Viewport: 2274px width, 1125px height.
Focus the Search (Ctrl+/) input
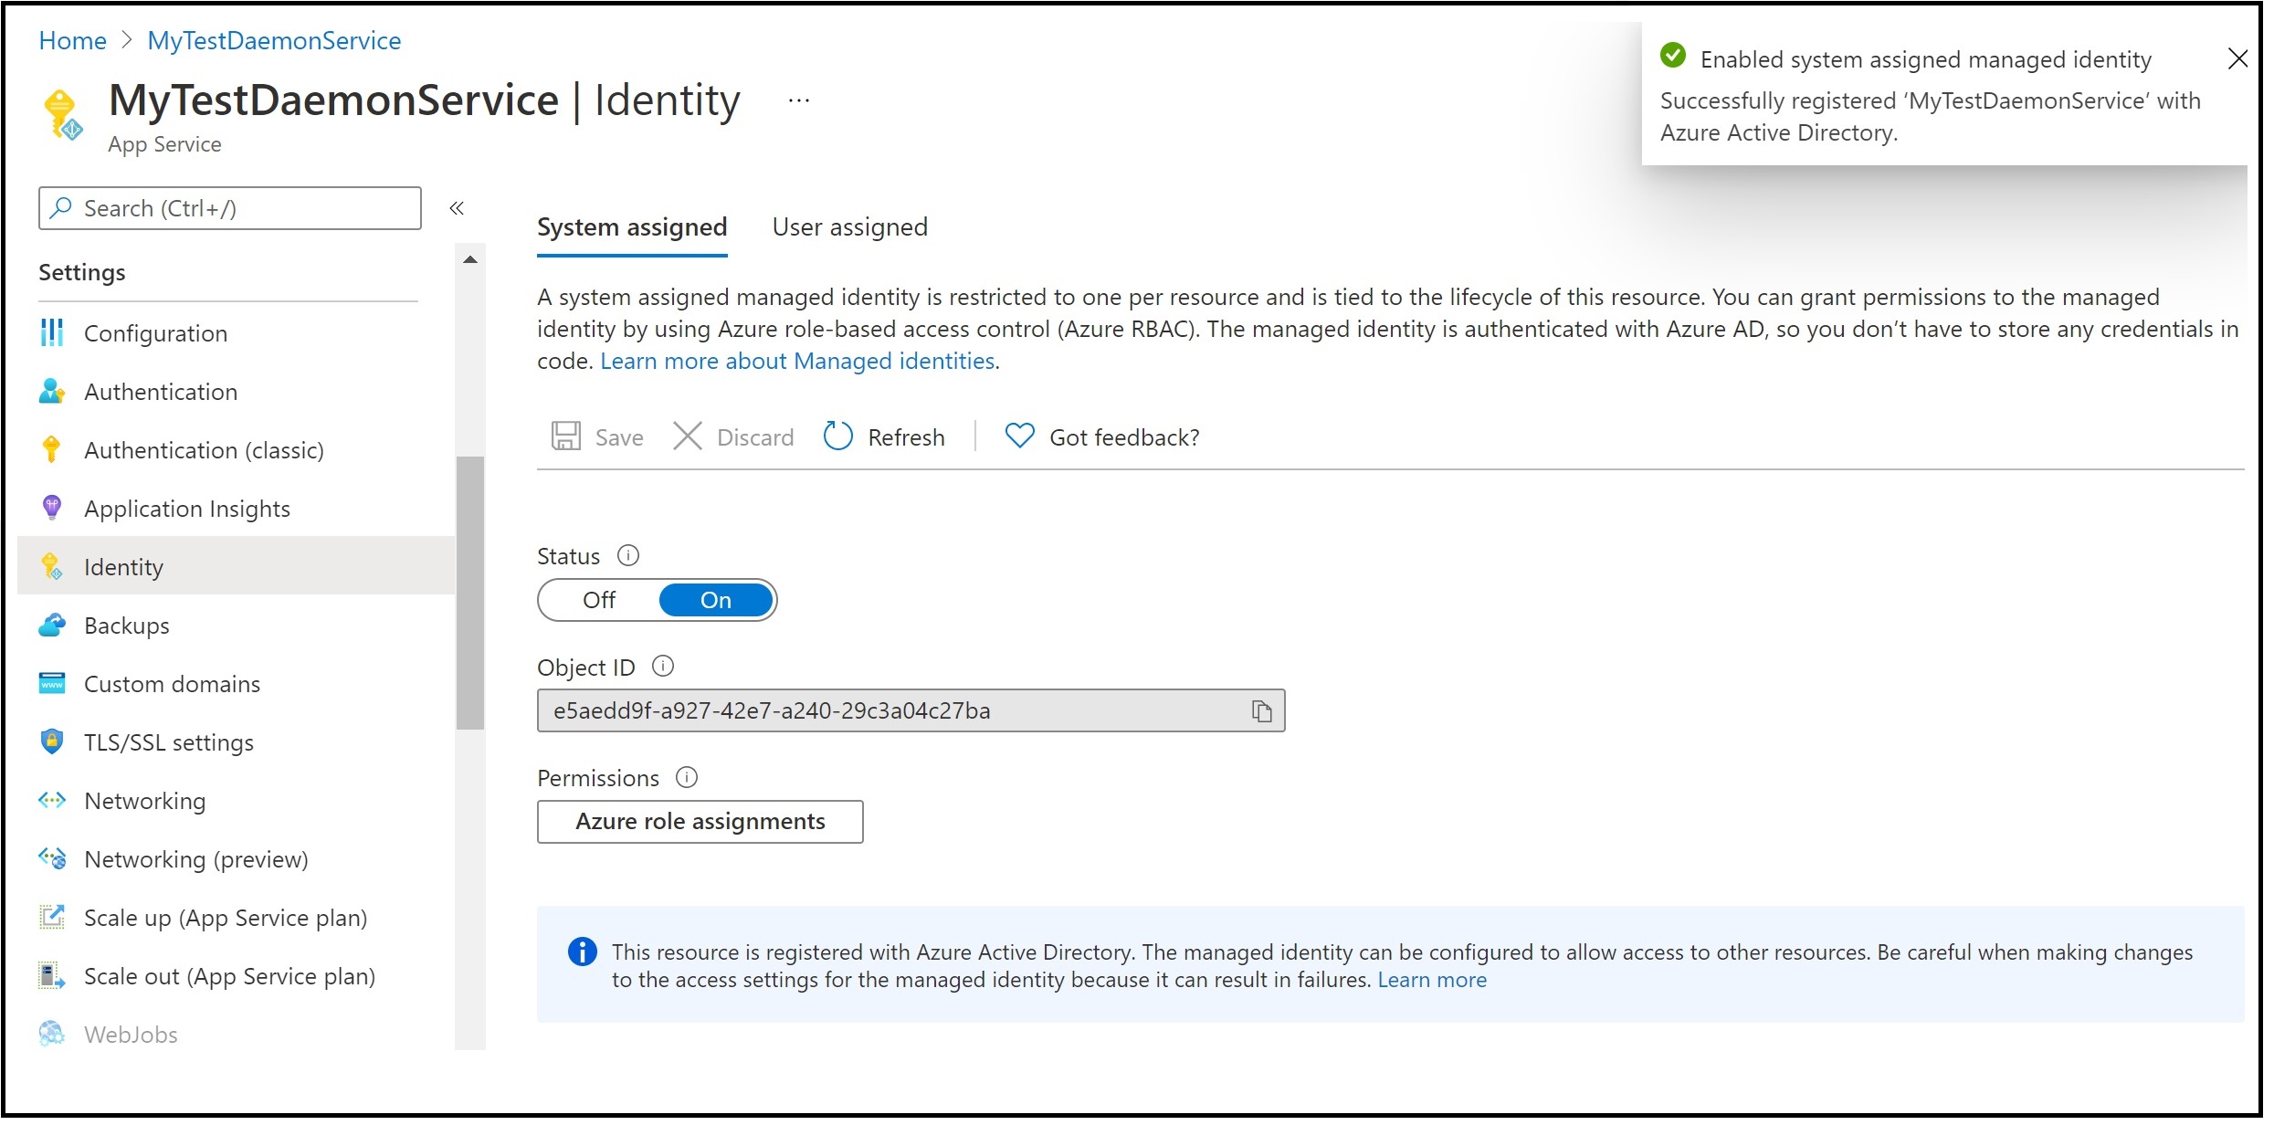tap(230, 208)
